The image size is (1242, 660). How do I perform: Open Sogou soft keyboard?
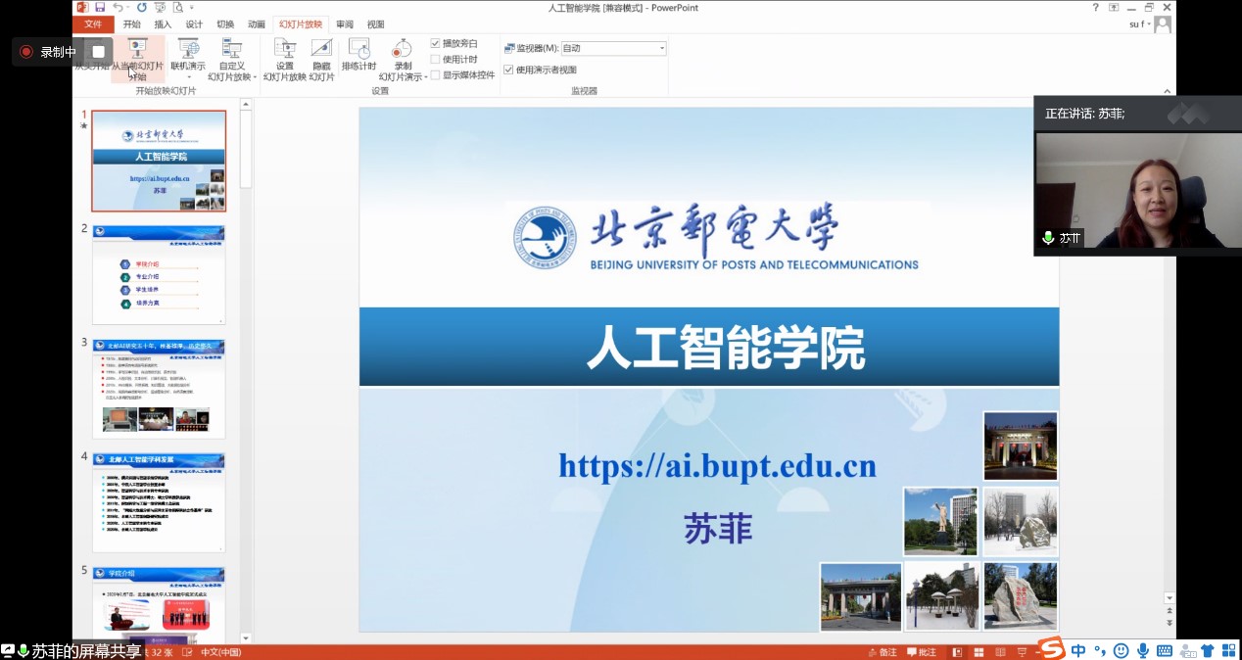[x=1164, y=650]
